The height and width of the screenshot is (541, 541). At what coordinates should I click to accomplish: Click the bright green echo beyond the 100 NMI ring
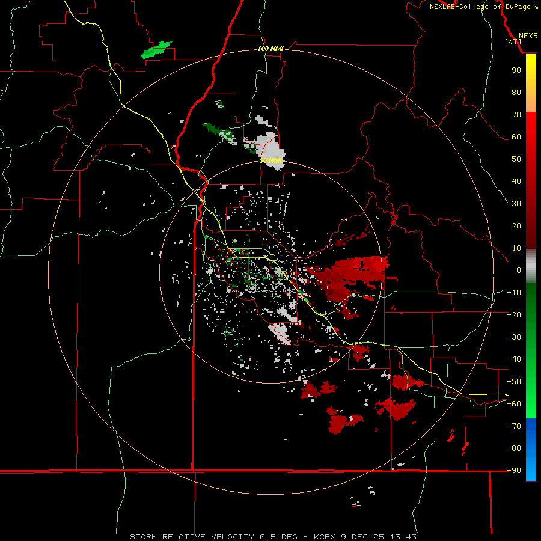157,50
